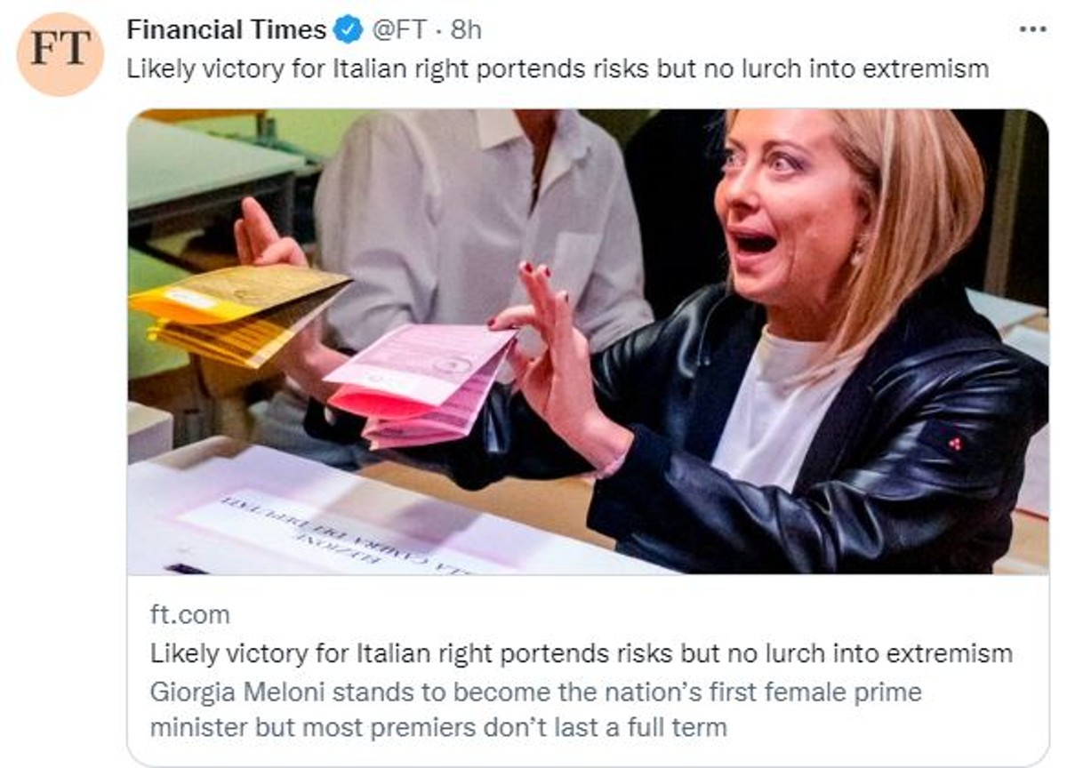This screenshot has width=1067, height=768.
Task: Click the red pin on jacket sleeve
Action: coord(954,442)
